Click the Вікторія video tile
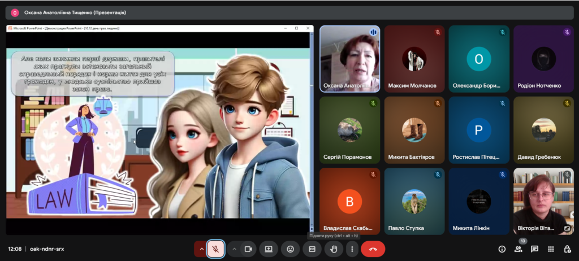 pyautogui.click(x=543, y=201)
